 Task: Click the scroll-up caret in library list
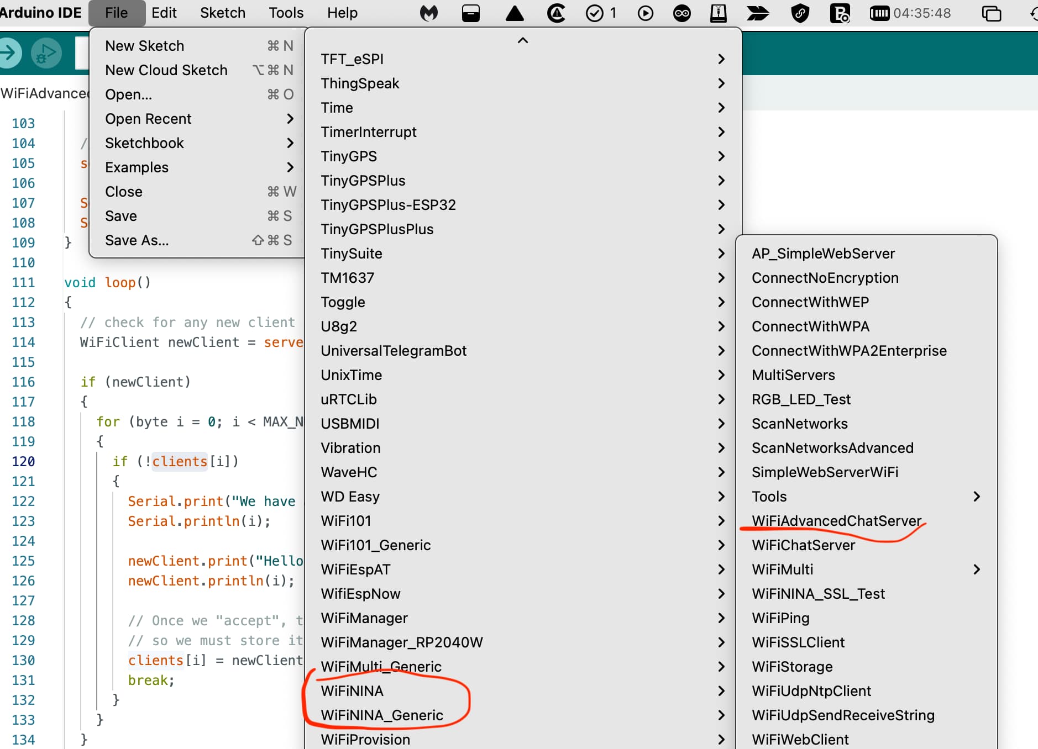pos(523,40)
